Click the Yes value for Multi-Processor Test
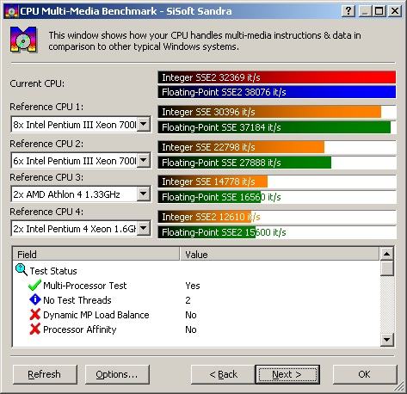Screen dimensions: 407x394 [193, 286]
